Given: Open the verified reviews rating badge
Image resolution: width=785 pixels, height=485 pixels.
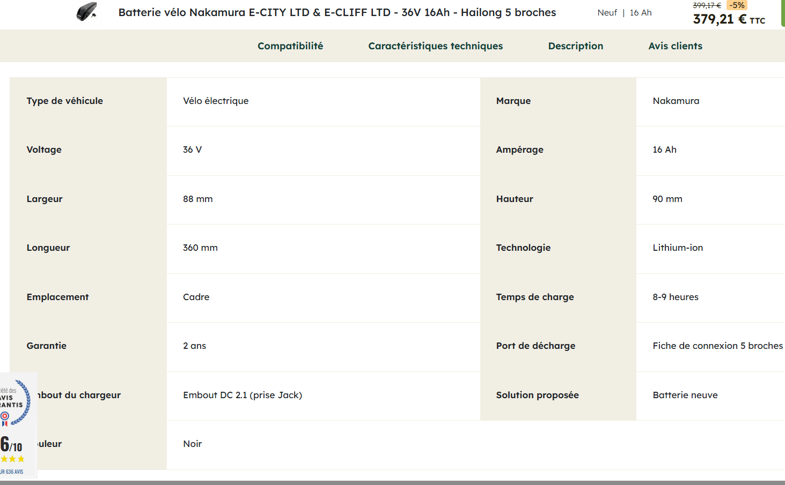Looking at the screenshot, I should point(18,424).
